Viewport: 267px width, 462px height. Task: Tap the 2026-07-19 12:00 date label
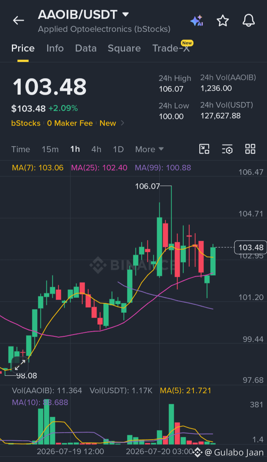click(70, 451)
